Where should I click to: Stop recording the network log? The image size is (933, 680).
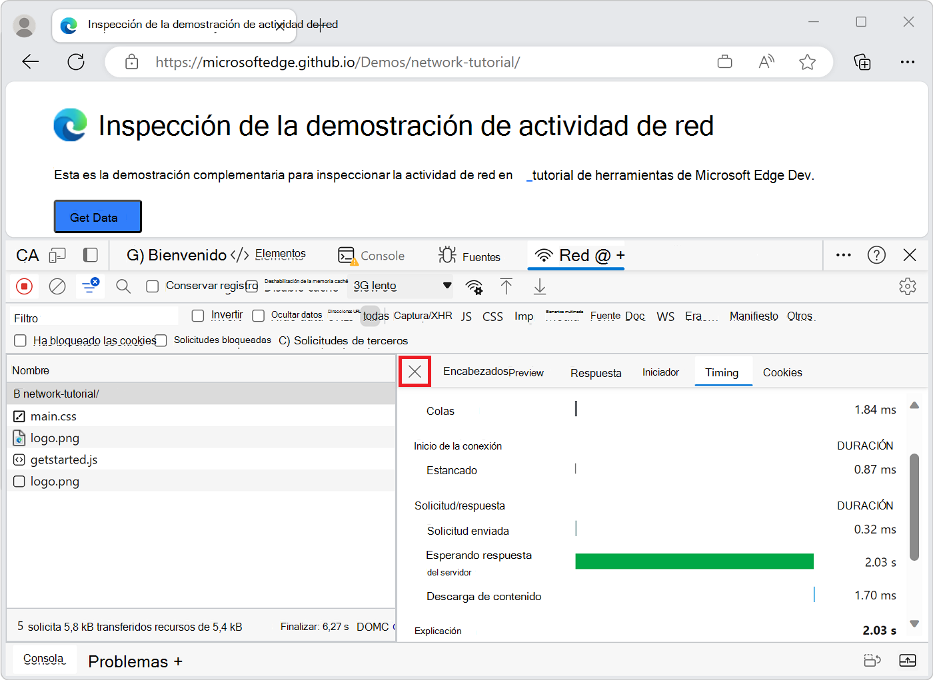[x=25, y=286]
